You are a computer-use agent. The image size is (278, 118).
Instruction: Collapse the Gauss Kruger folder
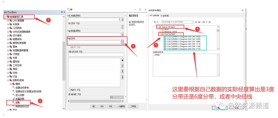pyautogui.click(x=157, y=27)
